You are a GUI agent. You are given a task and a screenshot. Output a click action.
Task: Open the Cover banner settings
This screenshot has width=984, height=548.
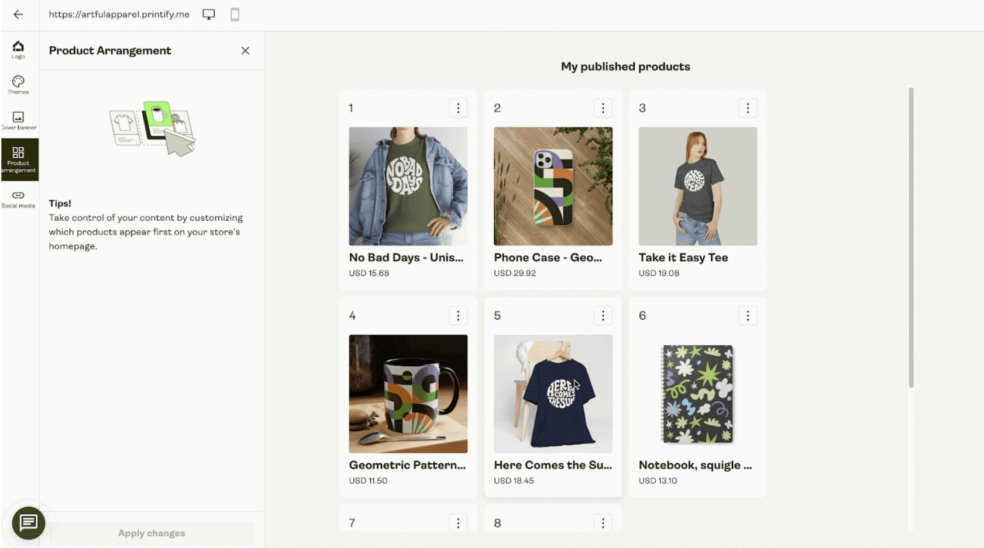point(18,120)
